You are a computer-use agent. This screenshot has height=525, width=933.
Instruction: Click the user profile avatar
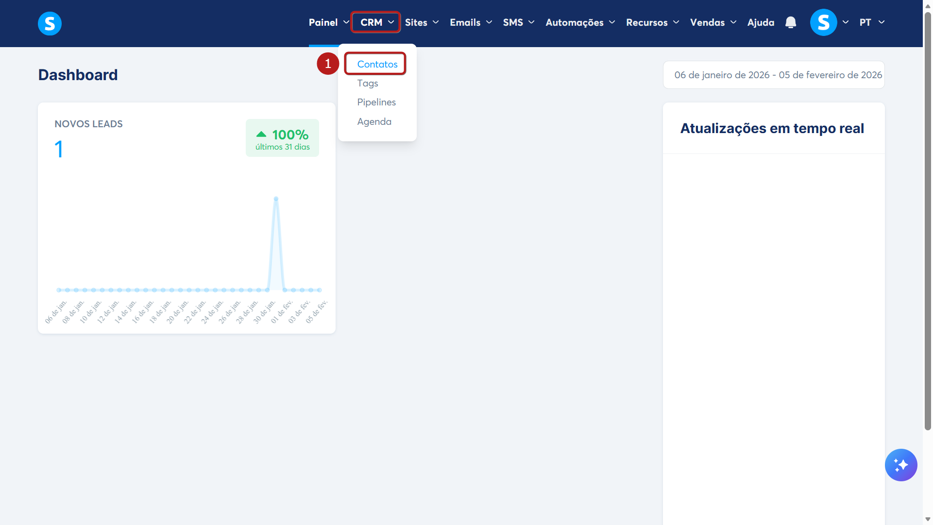click(x=823, y=22)
